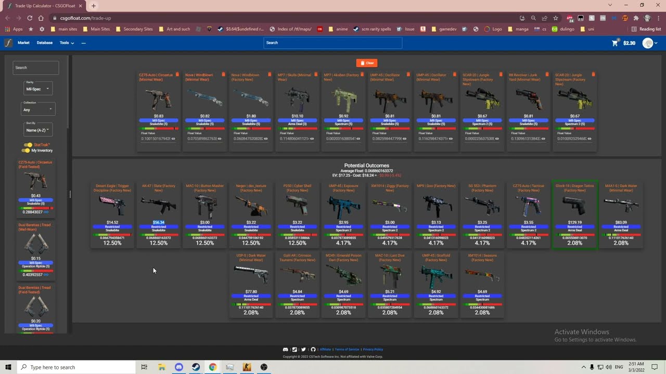Open File Explorer from the taskbar
Image resolution: width=666 pixels, height=374 pixels.
tap(162, 367)
